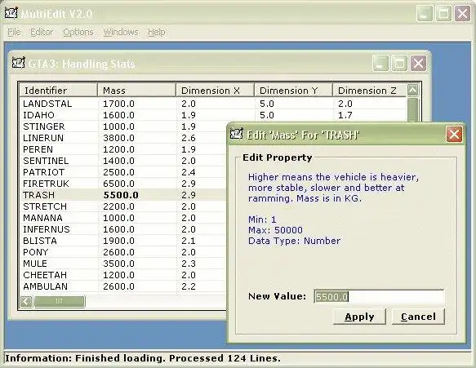Click the Dimension Z column header
This screenshot has height=368, width=476.
pyautogui.click(x=369, y=91)
